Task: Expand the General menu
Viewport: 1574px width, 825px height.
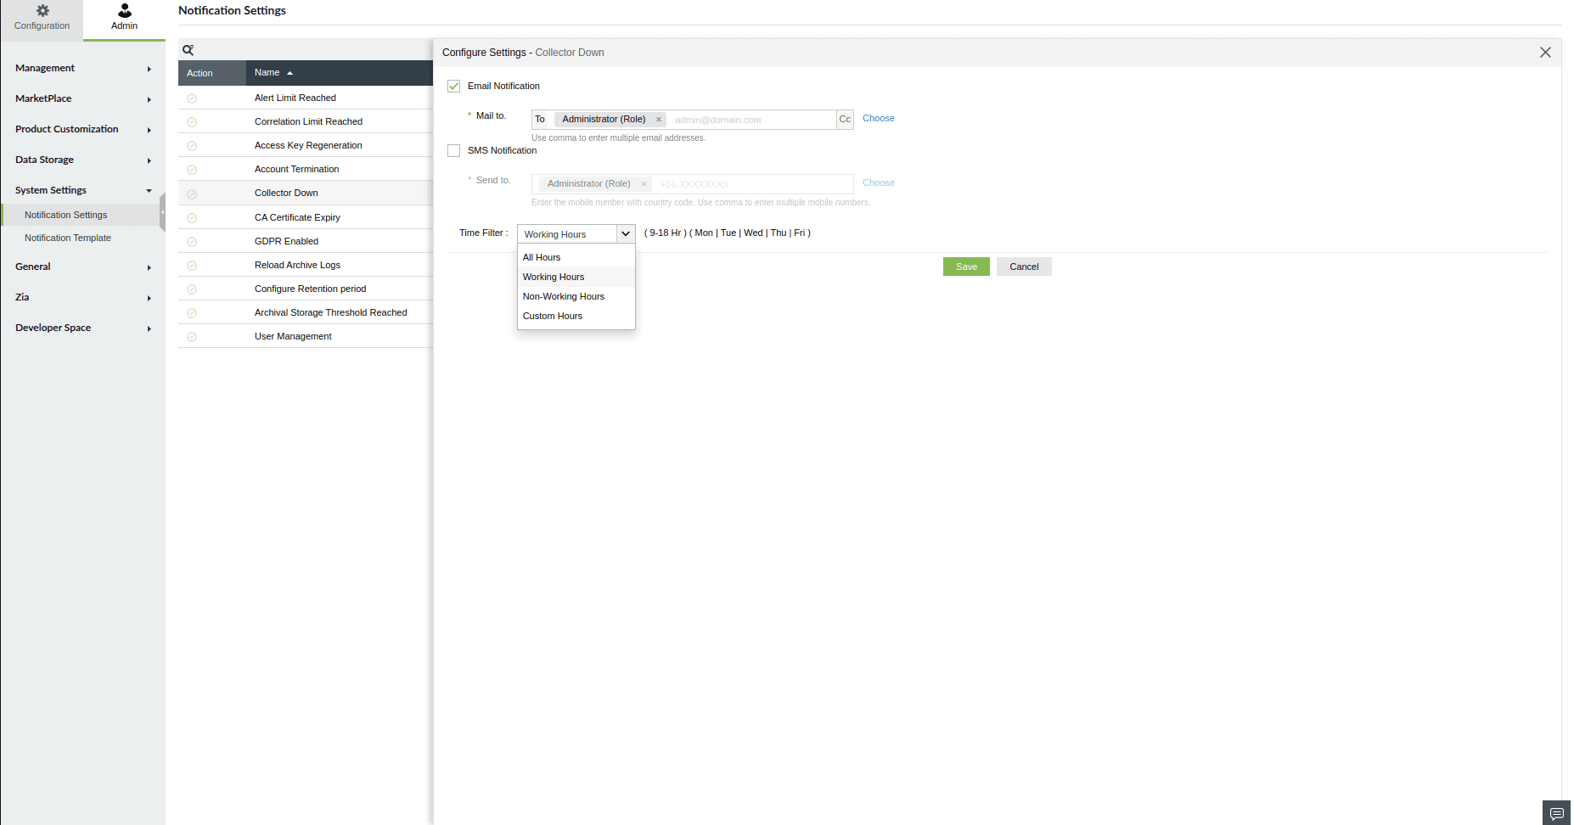Action: (82, 267)
